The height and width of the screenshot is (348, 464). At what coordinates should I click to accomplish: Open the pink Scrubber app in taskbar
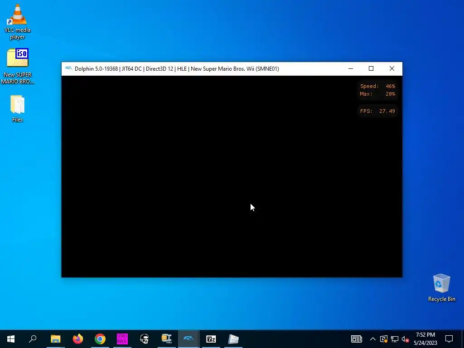[x=122, y=339]
